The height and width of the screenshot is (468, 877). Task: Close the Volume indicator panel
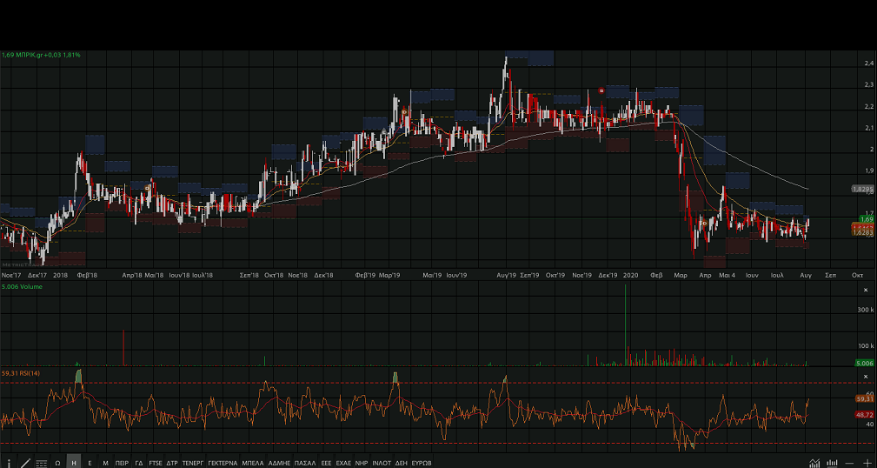865,290
